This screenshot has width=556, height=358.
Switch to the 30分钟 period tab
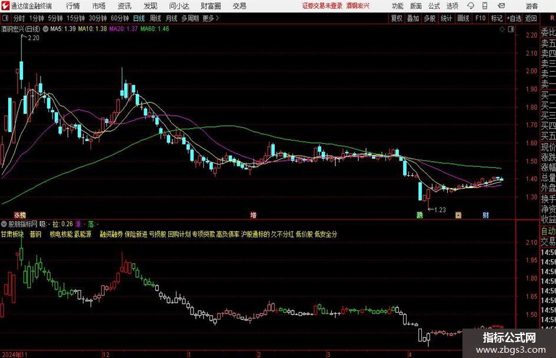click(x=98, y=18)
